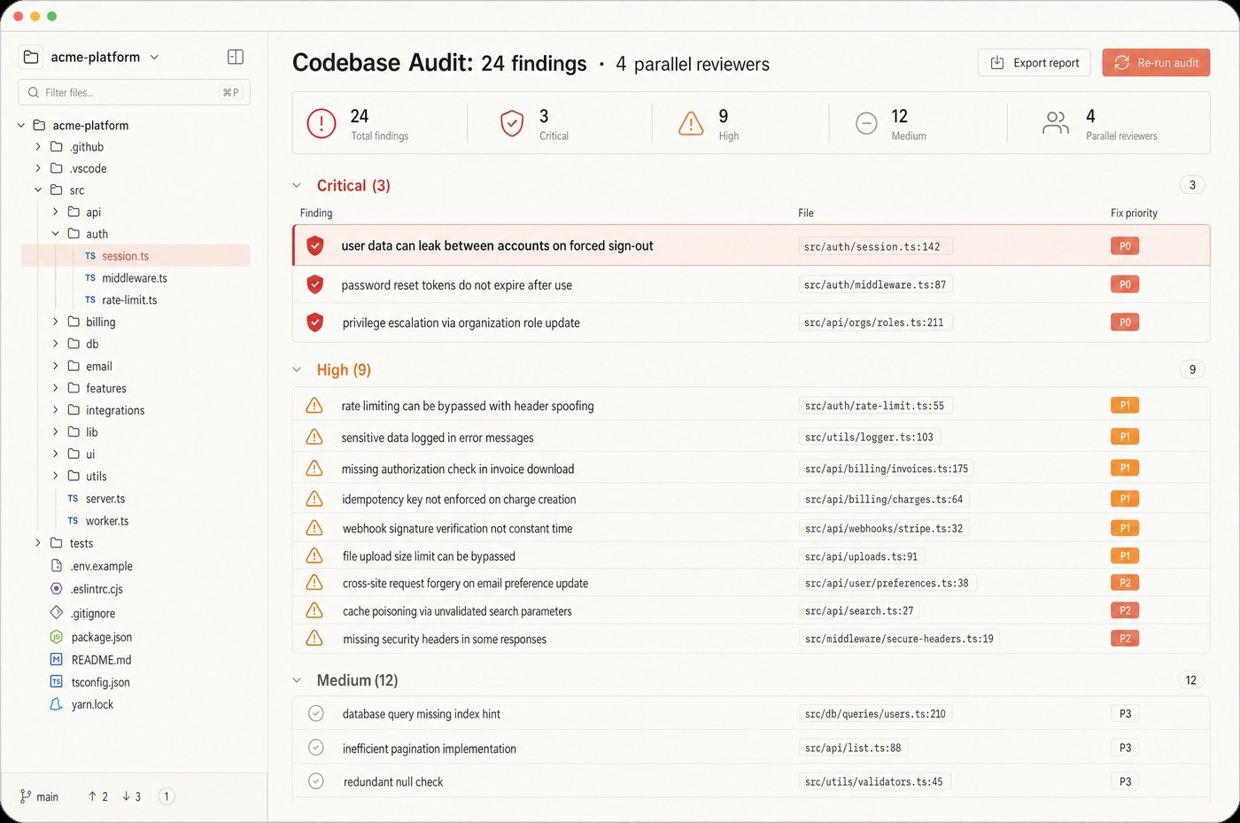
Task: Click the .env.example file icon
Action: pos(56,566)
